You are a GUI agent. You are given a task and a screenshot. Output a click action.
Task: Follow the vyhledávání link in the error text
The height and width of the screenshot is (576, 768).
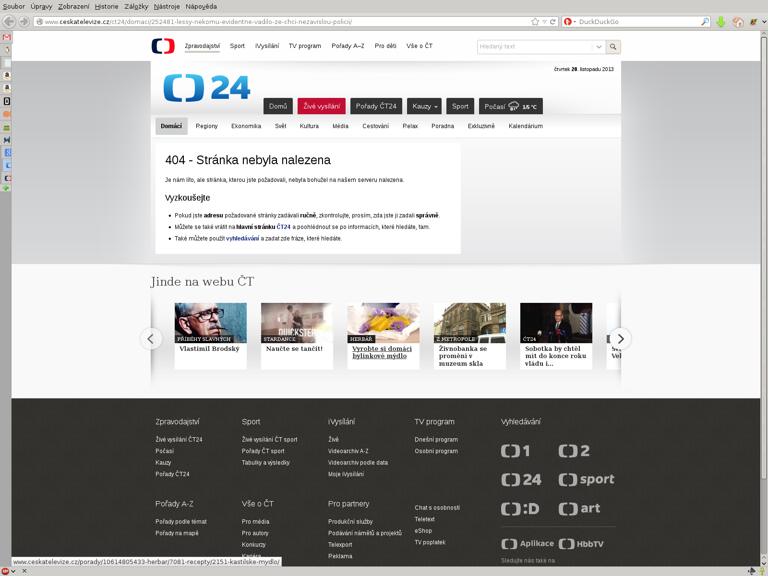(242, 239)
